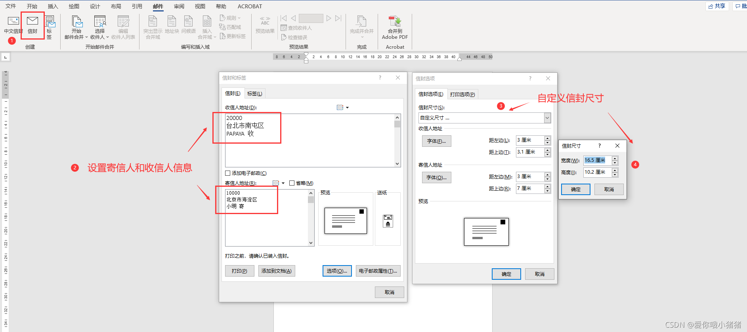Click the Chinese Envelope (中文信封) ribbon icon
This screenshot has width=747, height=332.
tap(13, 25)
